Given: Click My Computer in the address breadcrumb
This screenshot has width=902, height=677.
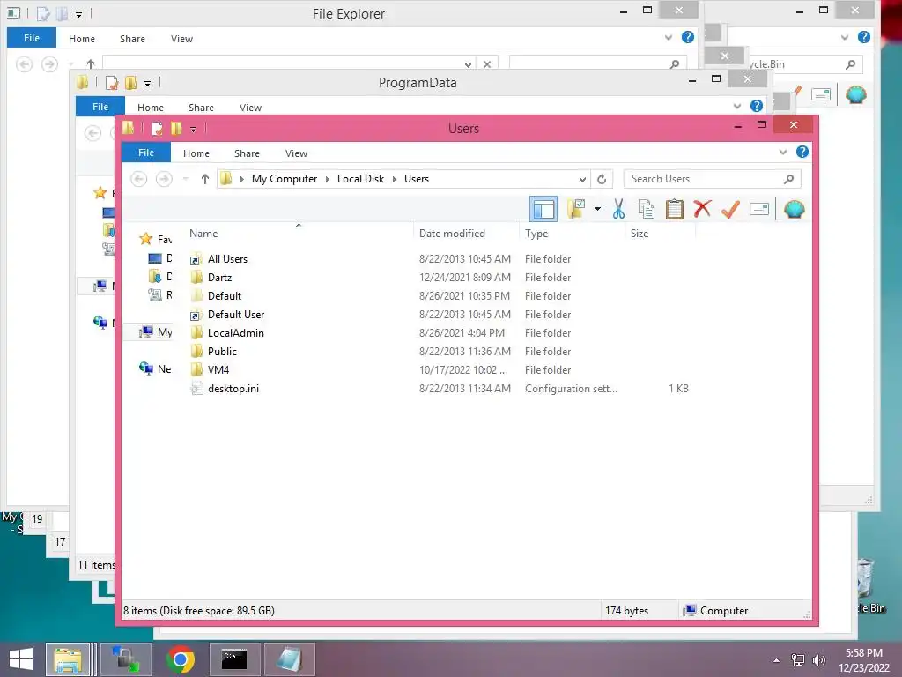Looking at the screenshot, I should (285, 179).
